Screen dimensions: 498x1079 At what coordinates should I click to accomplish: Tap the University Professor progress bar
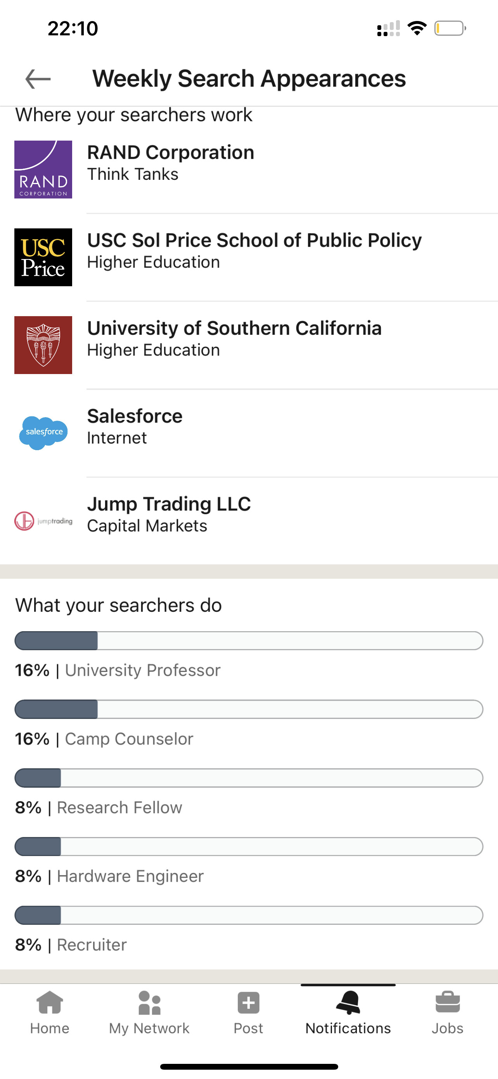tap(249, 641)
